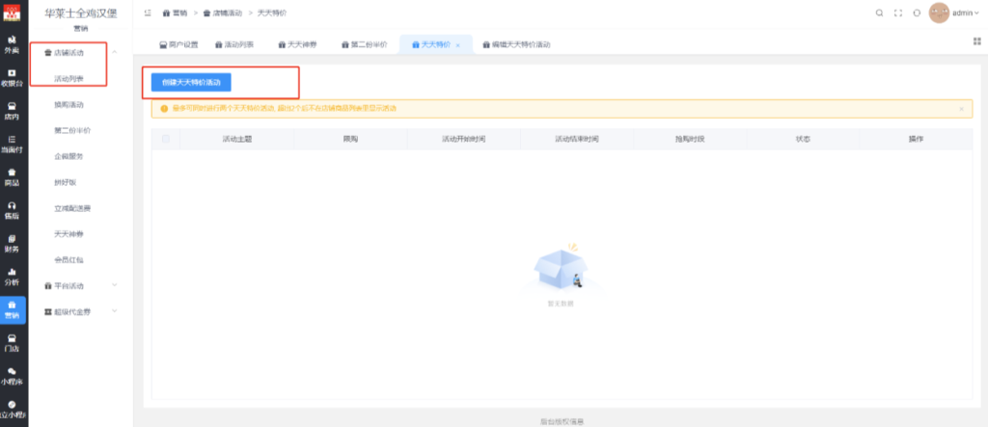This screenshot has width=988, height=427.
Task: Open 企微服务 in the side menu
Action: pos(69,156)
